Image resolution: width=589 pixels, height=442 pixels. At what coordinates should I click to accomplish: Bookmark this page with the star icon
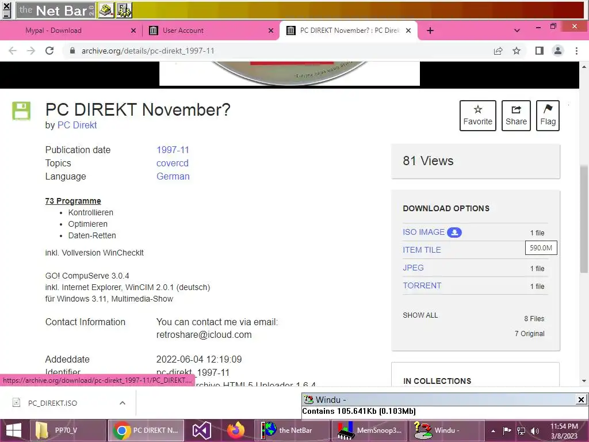[x=517, y=51]
